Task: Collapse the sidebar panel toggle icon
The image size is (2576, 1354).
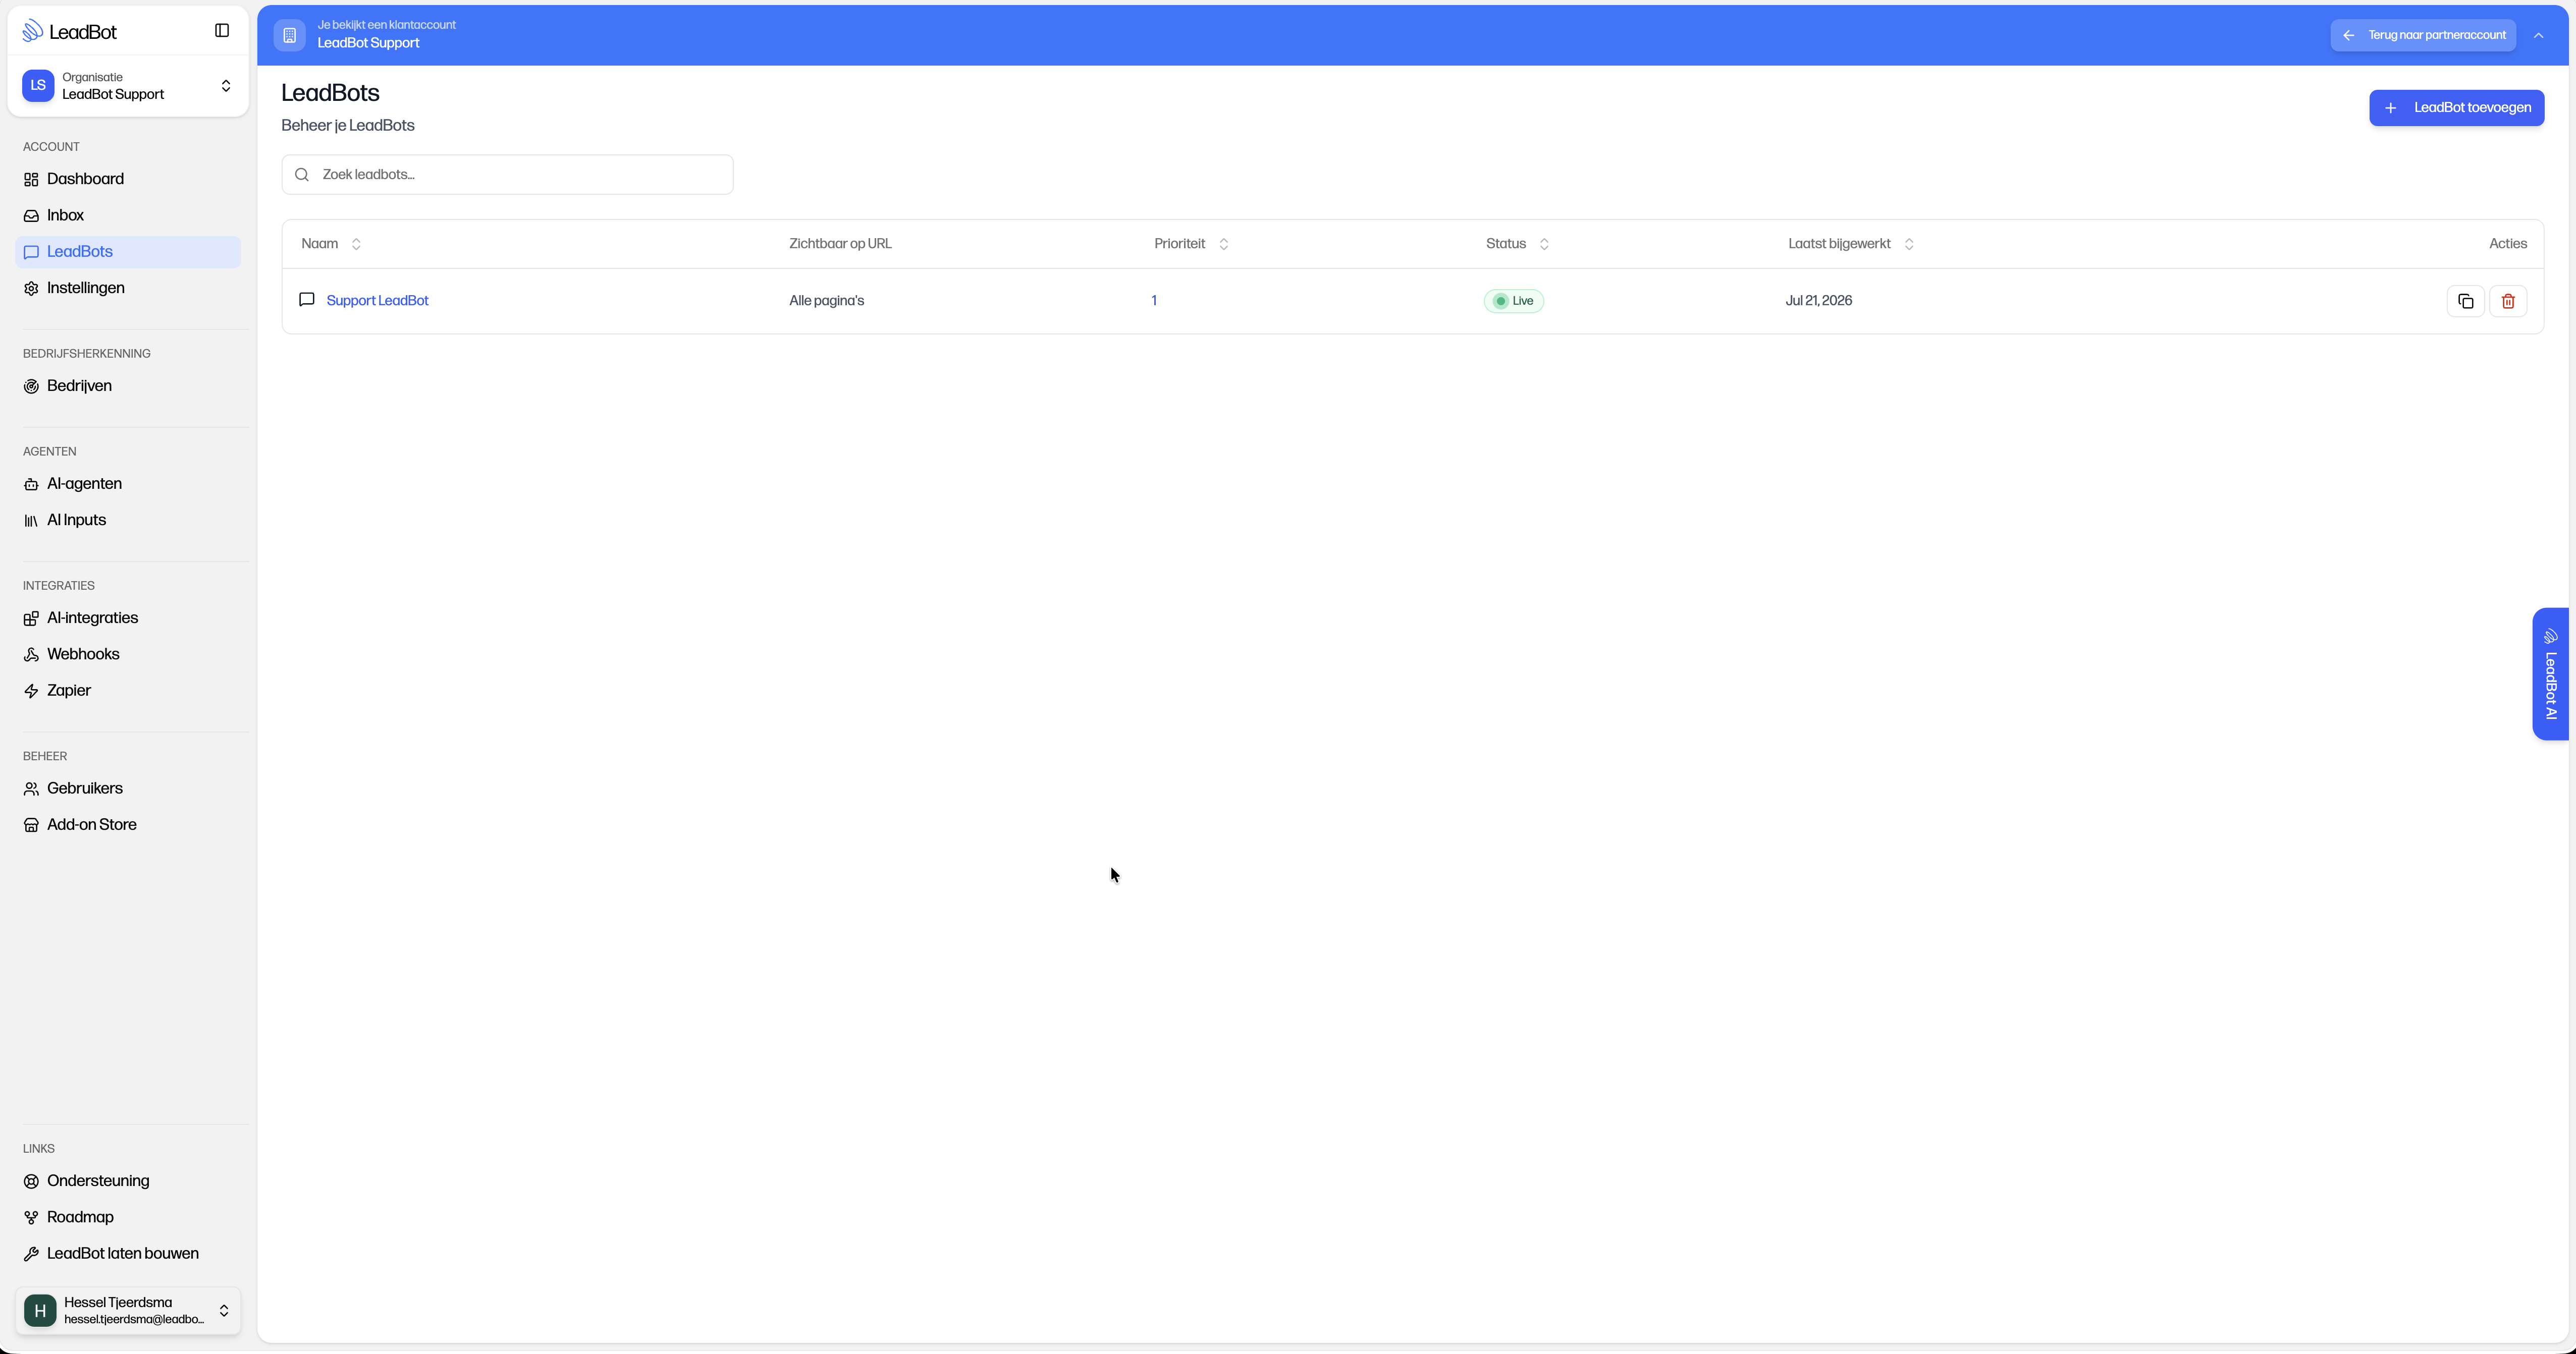Action: pyautogui.click(x=222, y=31)
